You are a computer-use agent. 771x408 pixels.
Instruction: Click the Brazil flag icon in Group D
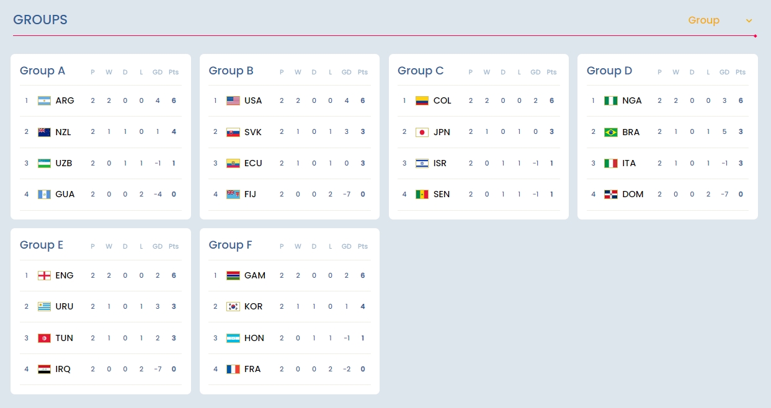point(611,132)
